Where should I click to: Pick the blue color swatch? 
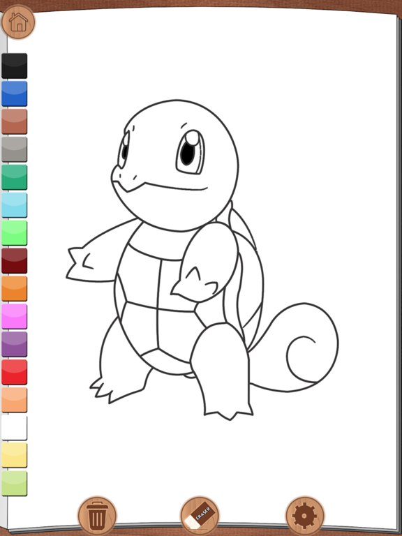point(15,94)
